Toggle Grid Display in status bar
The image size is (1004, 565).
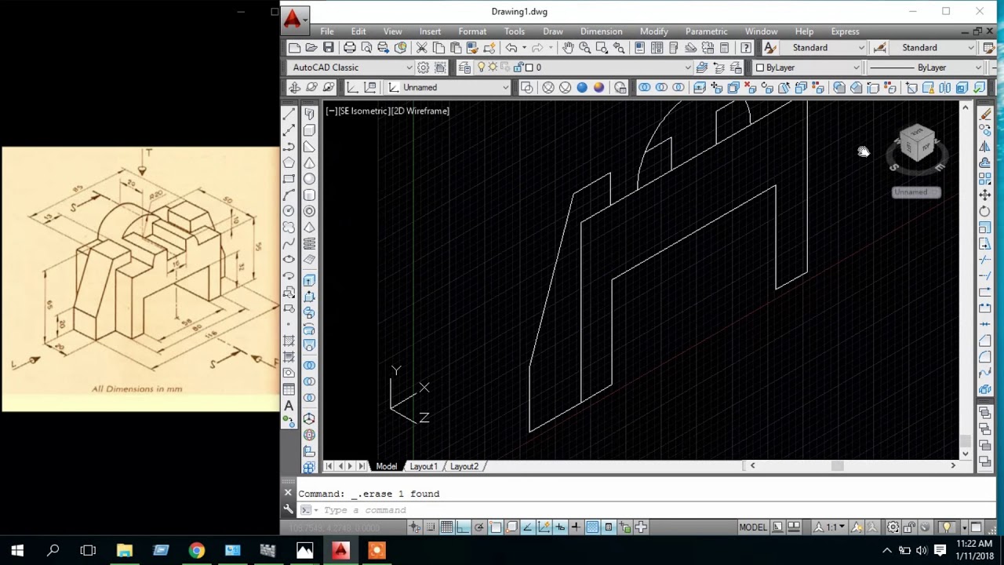point(446,527)
